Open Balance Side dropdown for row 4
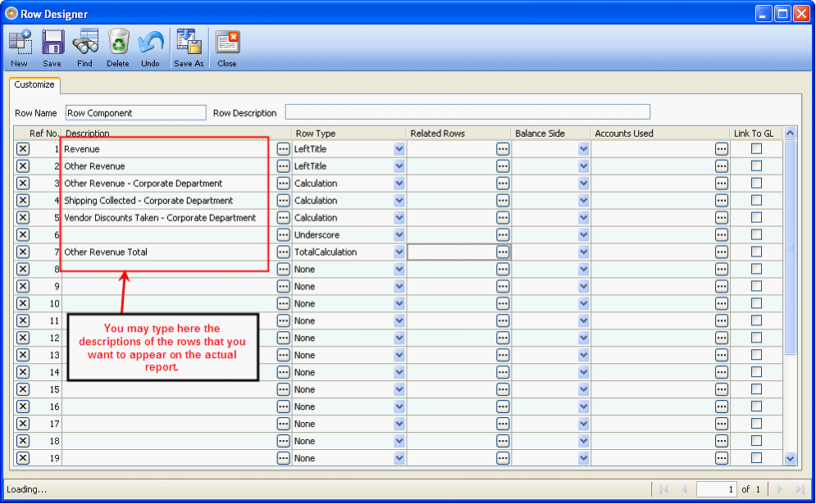Image resolution: width=816 pixels, height=504 pixels. pos(583,201)
